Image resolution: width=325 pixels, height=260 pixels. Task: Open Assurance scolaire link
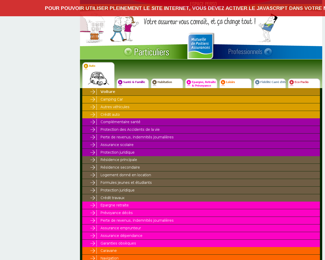click(201, 145)
